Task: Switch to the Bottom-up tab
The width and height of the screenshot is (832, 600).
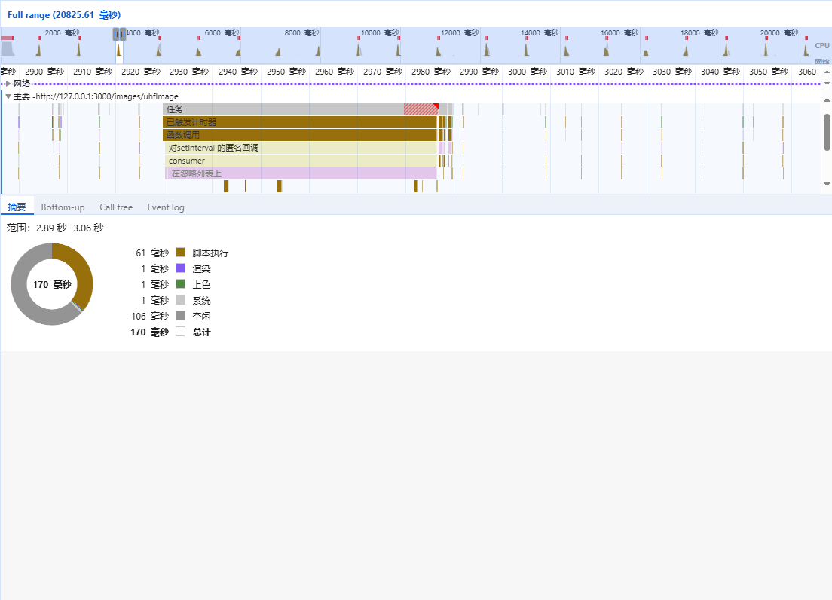Action: point(63,207)
